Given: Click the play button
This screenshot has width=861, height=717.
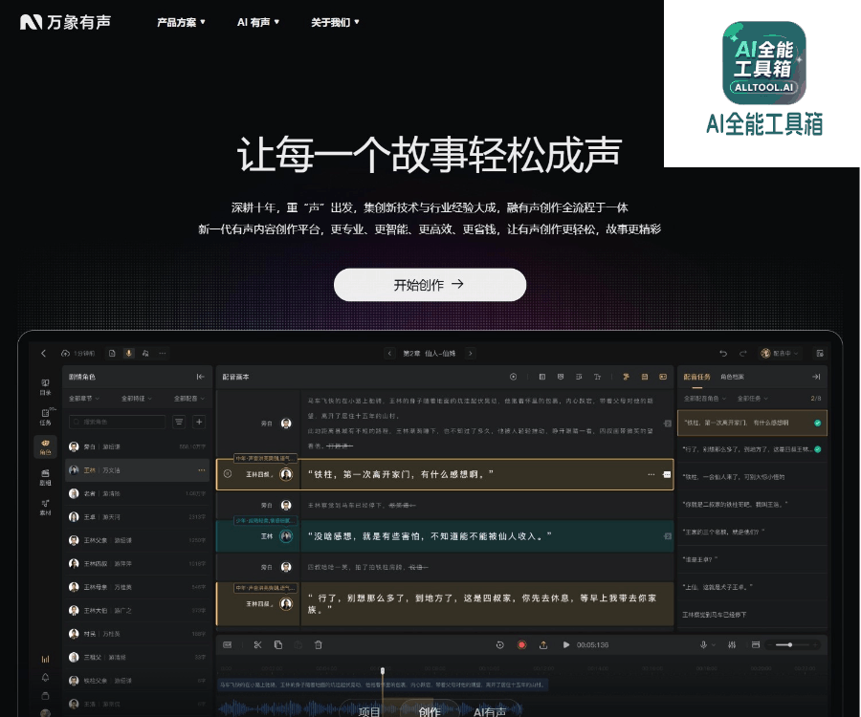Looking at the screenshot, I should (x=566, y=645).
